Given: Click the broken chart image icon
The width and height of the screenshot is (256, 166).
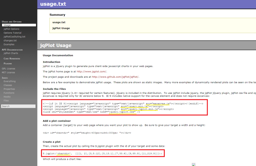Looking at the screenshot, I should tap(194, 164).
